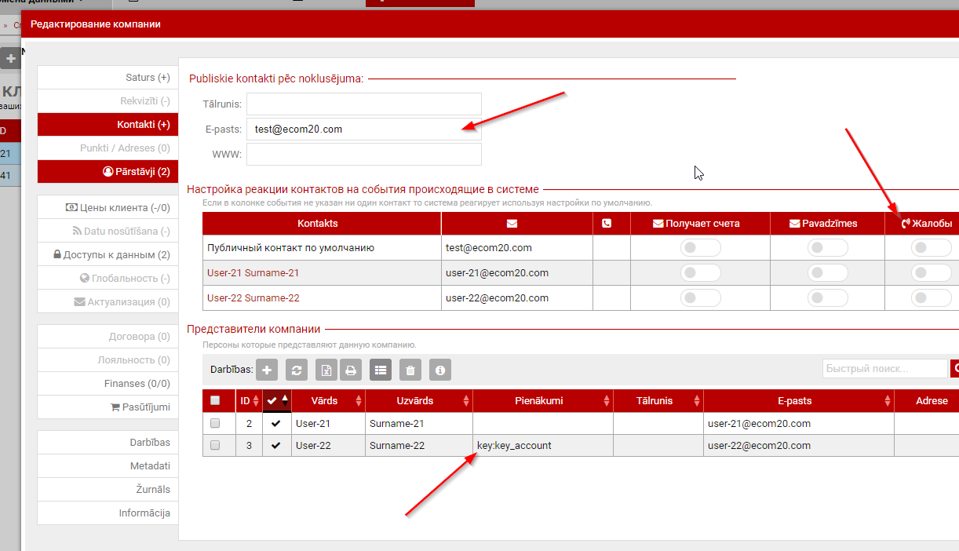The width and height of the screenshot is (959, 551).
Task: Click the add representative plus icon
Action: [x=268, y=370]
